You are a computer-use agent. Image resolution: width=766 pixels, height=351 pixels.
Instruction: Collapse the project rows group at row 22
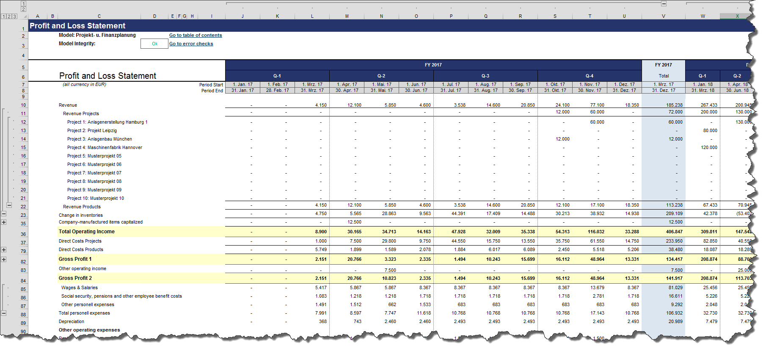[9, 205]
